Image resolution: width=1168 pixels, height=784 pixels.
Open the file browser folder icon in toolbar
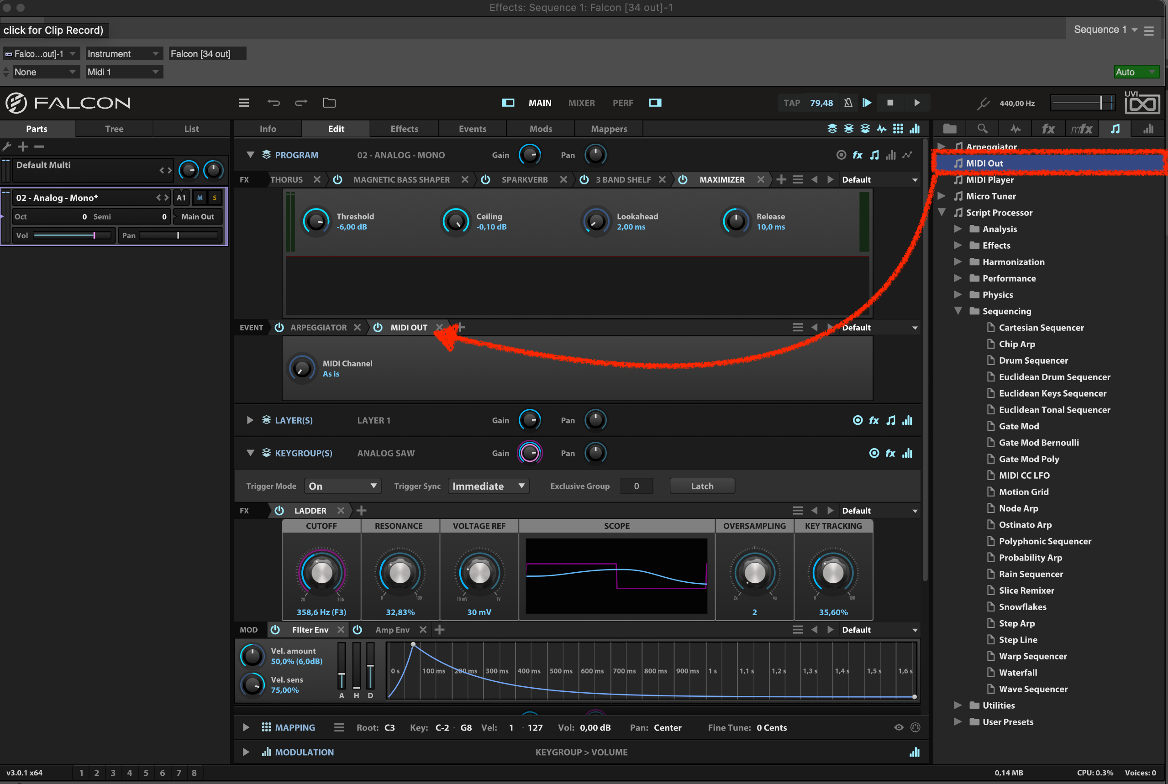click(x=329, y=103)
